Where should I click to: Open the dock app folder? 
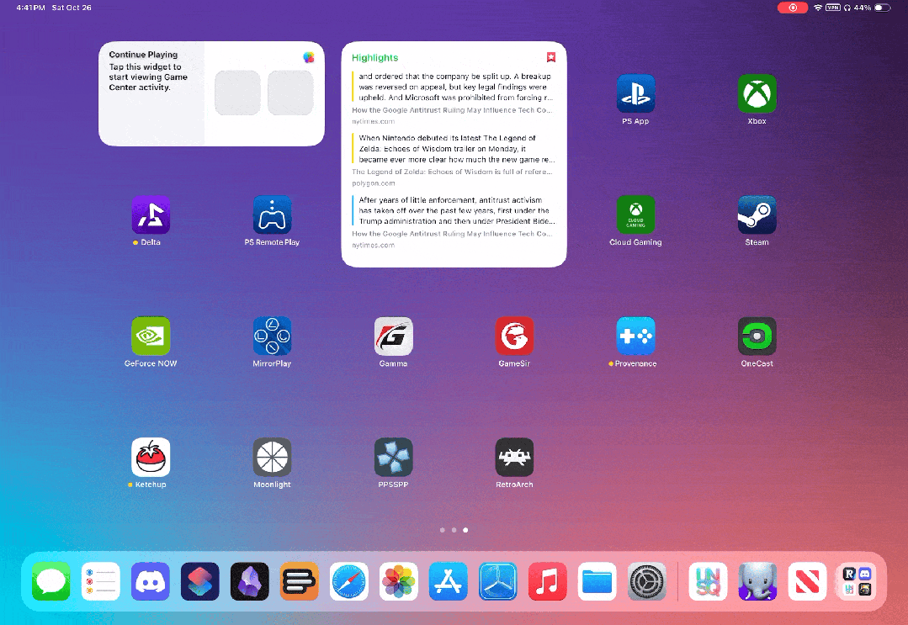(857, 581)
